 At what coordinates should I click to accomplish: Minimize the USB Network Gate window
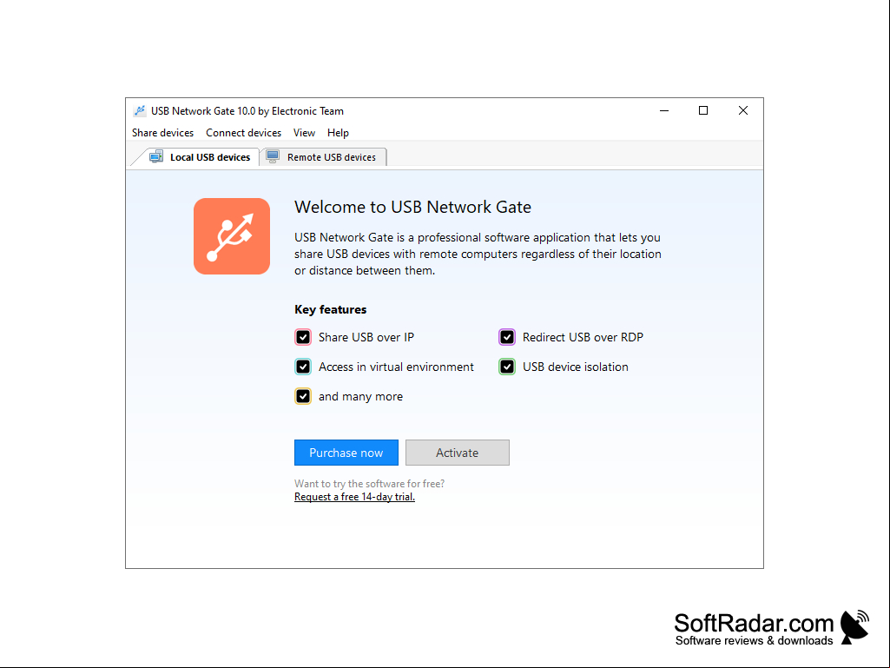tap(664, 111)
